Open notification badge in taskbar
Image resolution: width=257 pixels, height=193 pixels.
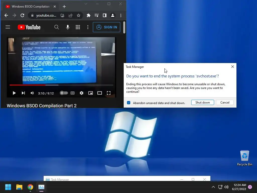pyautogui.click(x=250, y=187)
